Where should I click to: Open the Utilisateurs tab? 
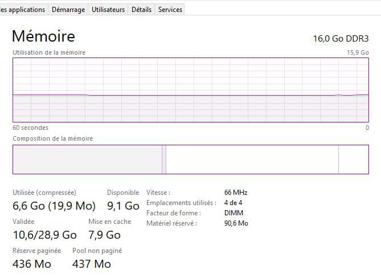(x=108, y=10)
